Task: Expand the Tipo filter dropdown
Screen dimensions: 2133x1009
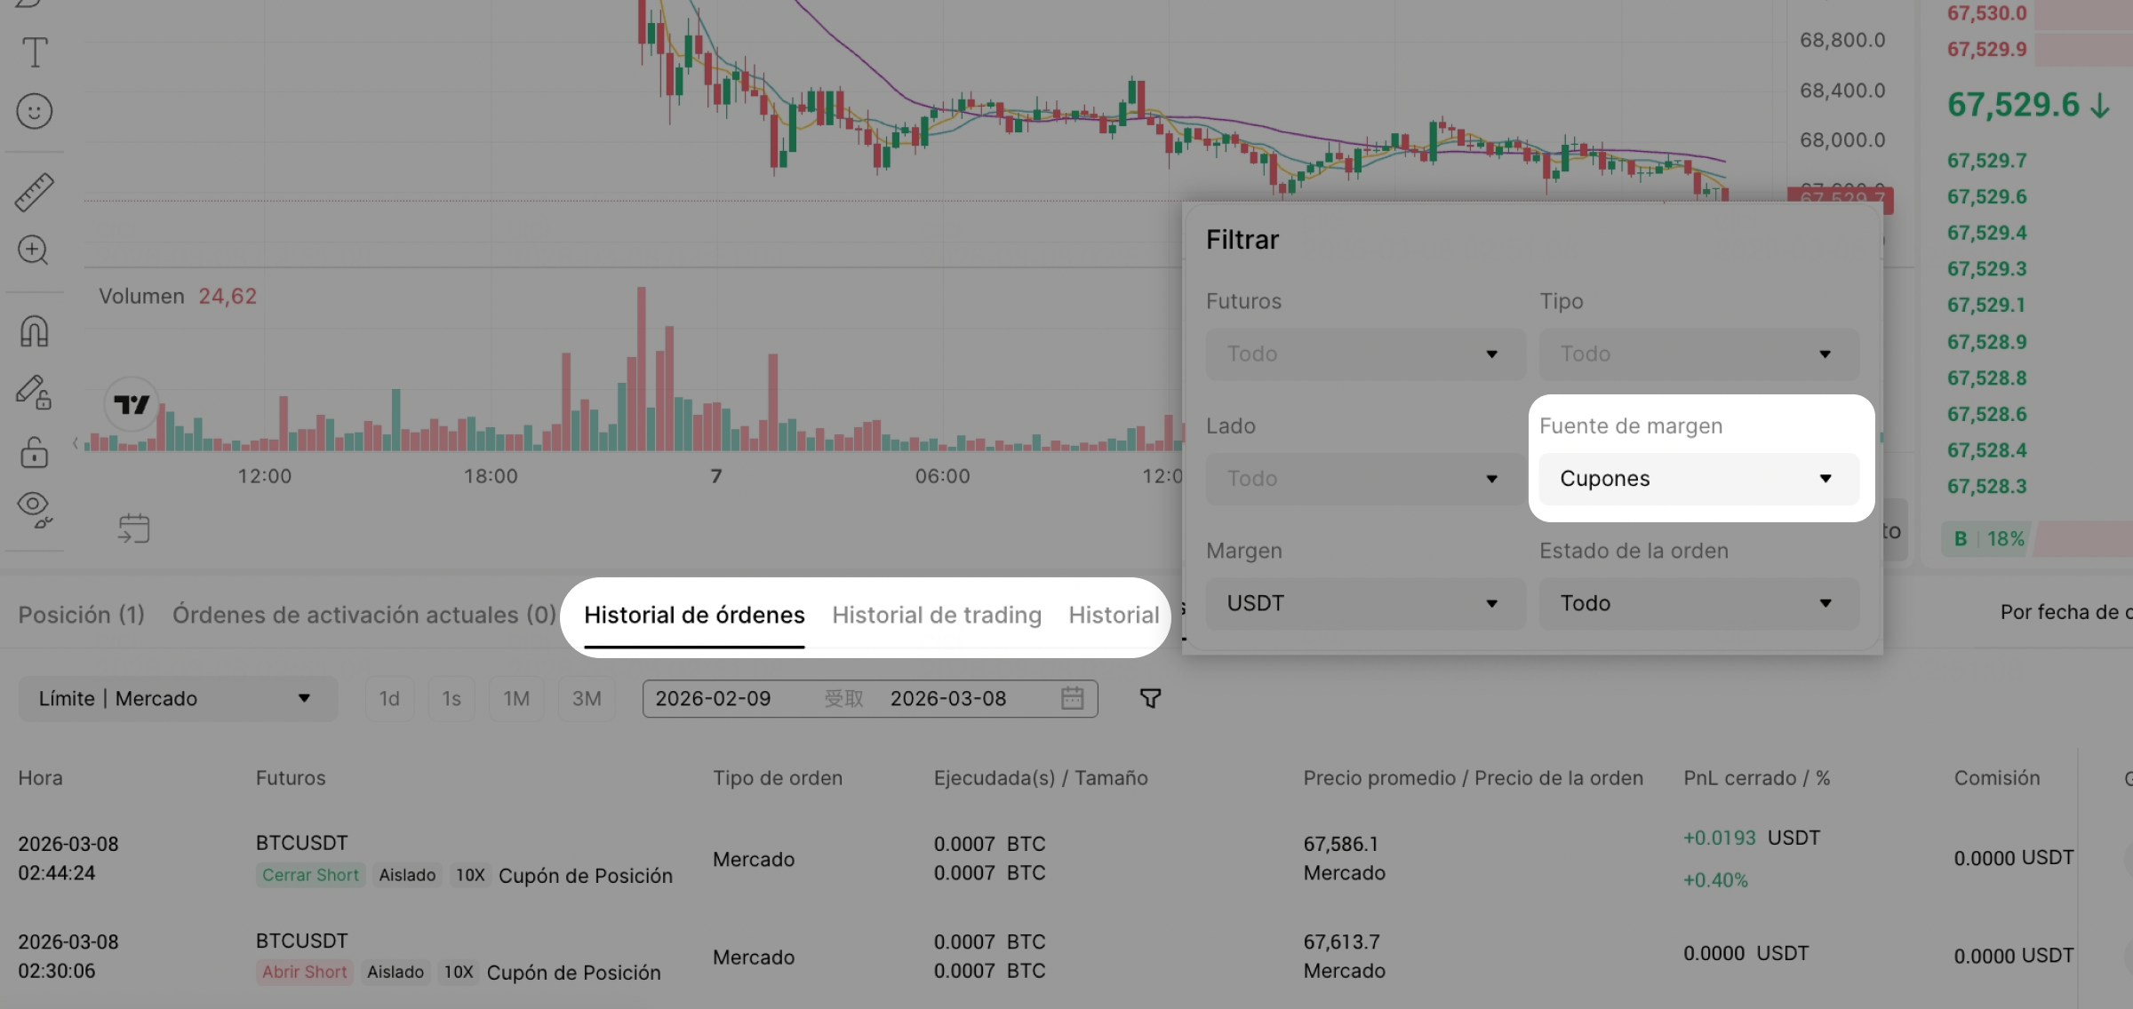Action: 1698,354
